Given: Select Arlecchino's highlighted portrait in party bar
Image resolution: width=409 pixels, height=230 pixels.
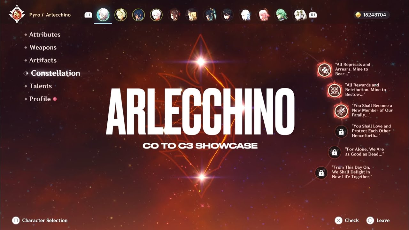Looking at the screenshot, I should pyautogui.click(x=103, y=15).
